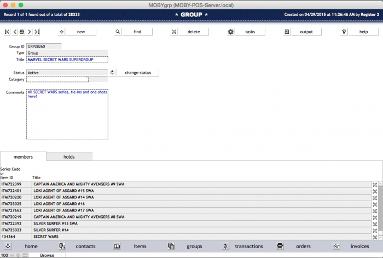Viewport: 383px width, 258px height.
Task: Select item ID ITM722399 cell
Action: click(x=16, y=184)
